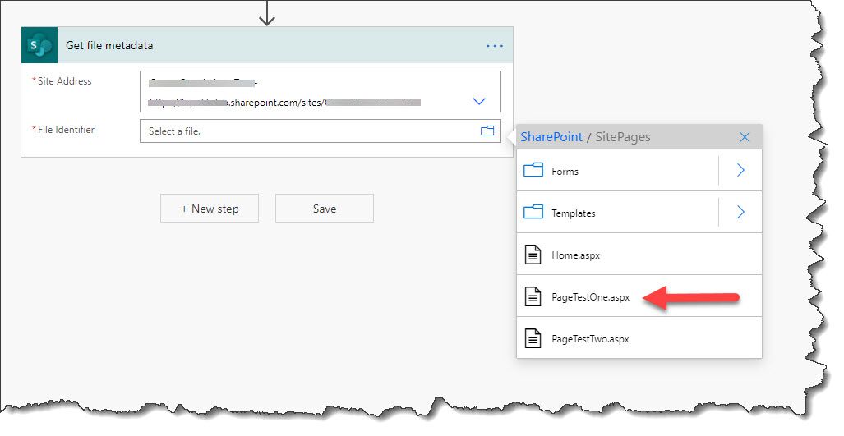This screenshot has width=844, height=436.
Task: Add a new step to the flow
Action: (x=209, y=209)
